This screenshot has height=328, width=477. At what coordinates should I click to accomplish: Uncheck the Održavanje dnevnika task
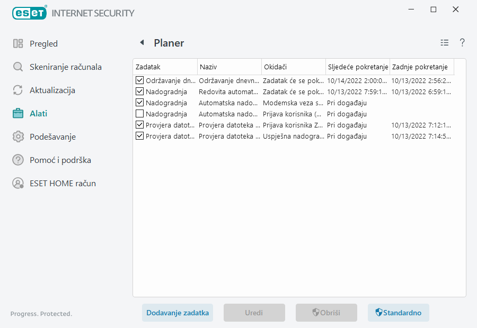click(x=140, y=80)
